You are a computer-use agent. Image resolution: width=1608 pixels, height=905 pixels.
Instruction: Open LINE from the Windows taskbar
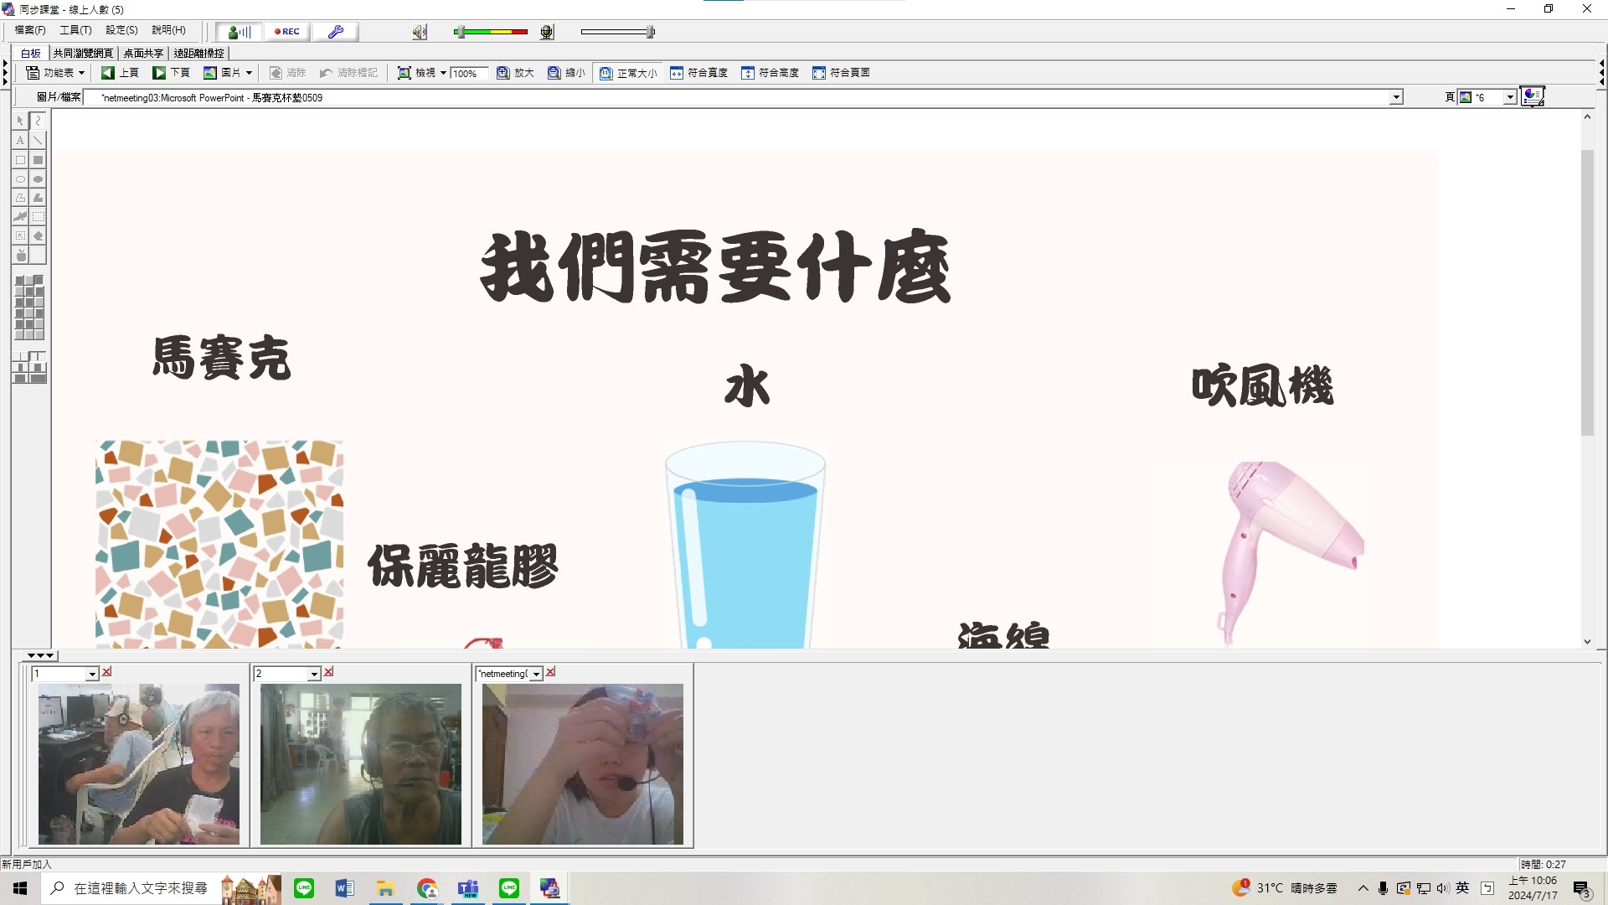[304, 888]
